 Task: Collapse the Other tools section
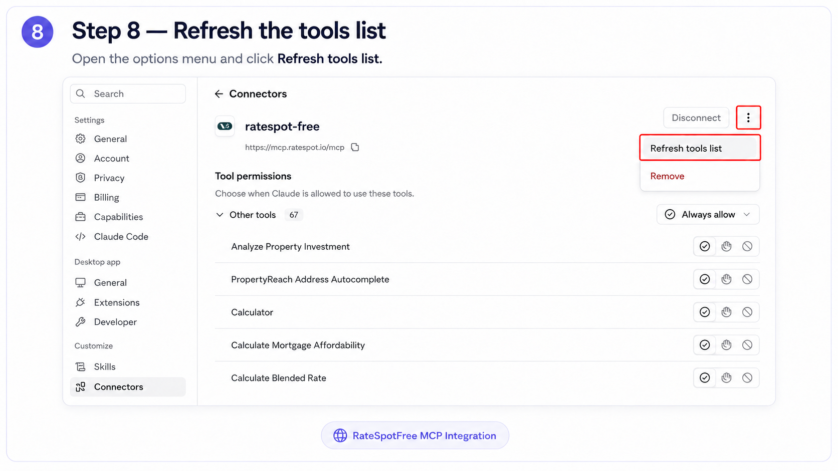[220, 215]
